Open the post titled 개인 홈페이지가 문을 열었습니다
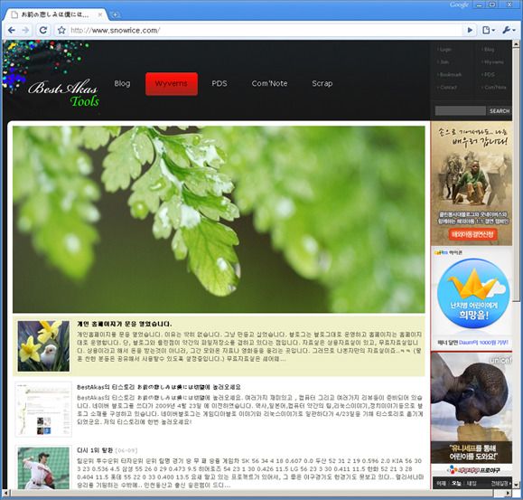Image resolution: width=523 pixels, height=500 pixels. tap(125, 324)
